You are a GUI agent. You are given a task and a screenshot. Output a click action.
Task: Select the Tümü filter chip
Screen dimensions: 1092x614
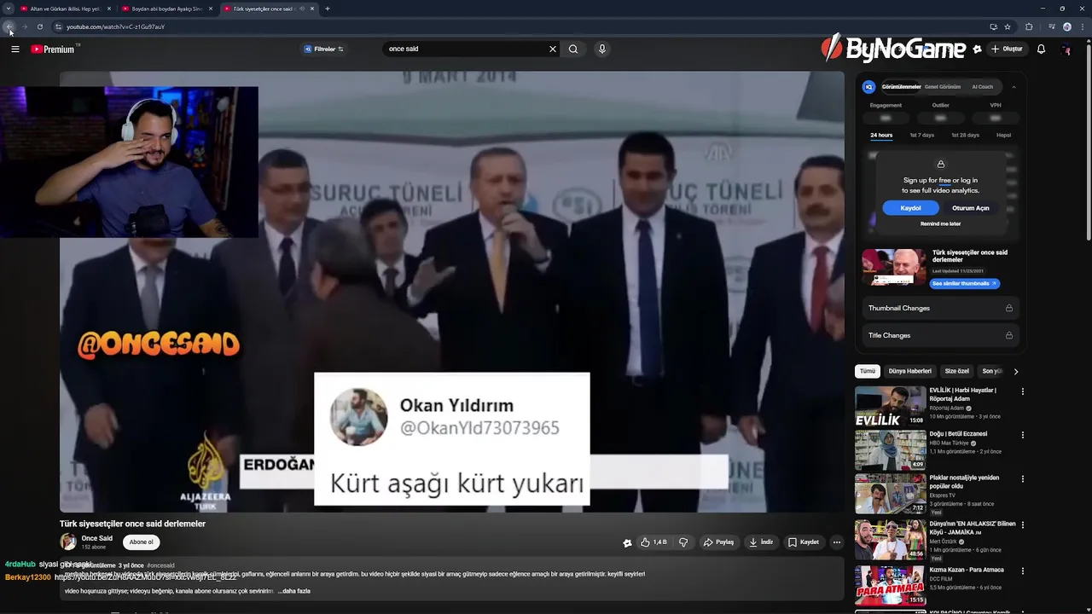click(x=868, y=371)
